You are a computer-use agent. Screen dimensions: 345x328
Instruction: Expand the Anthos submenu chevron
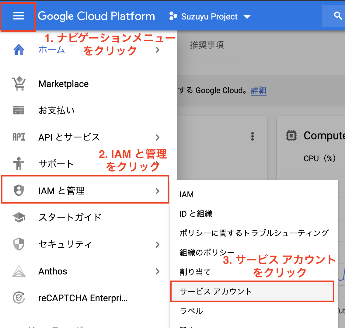pyautogui.click(x=157, y=271)
